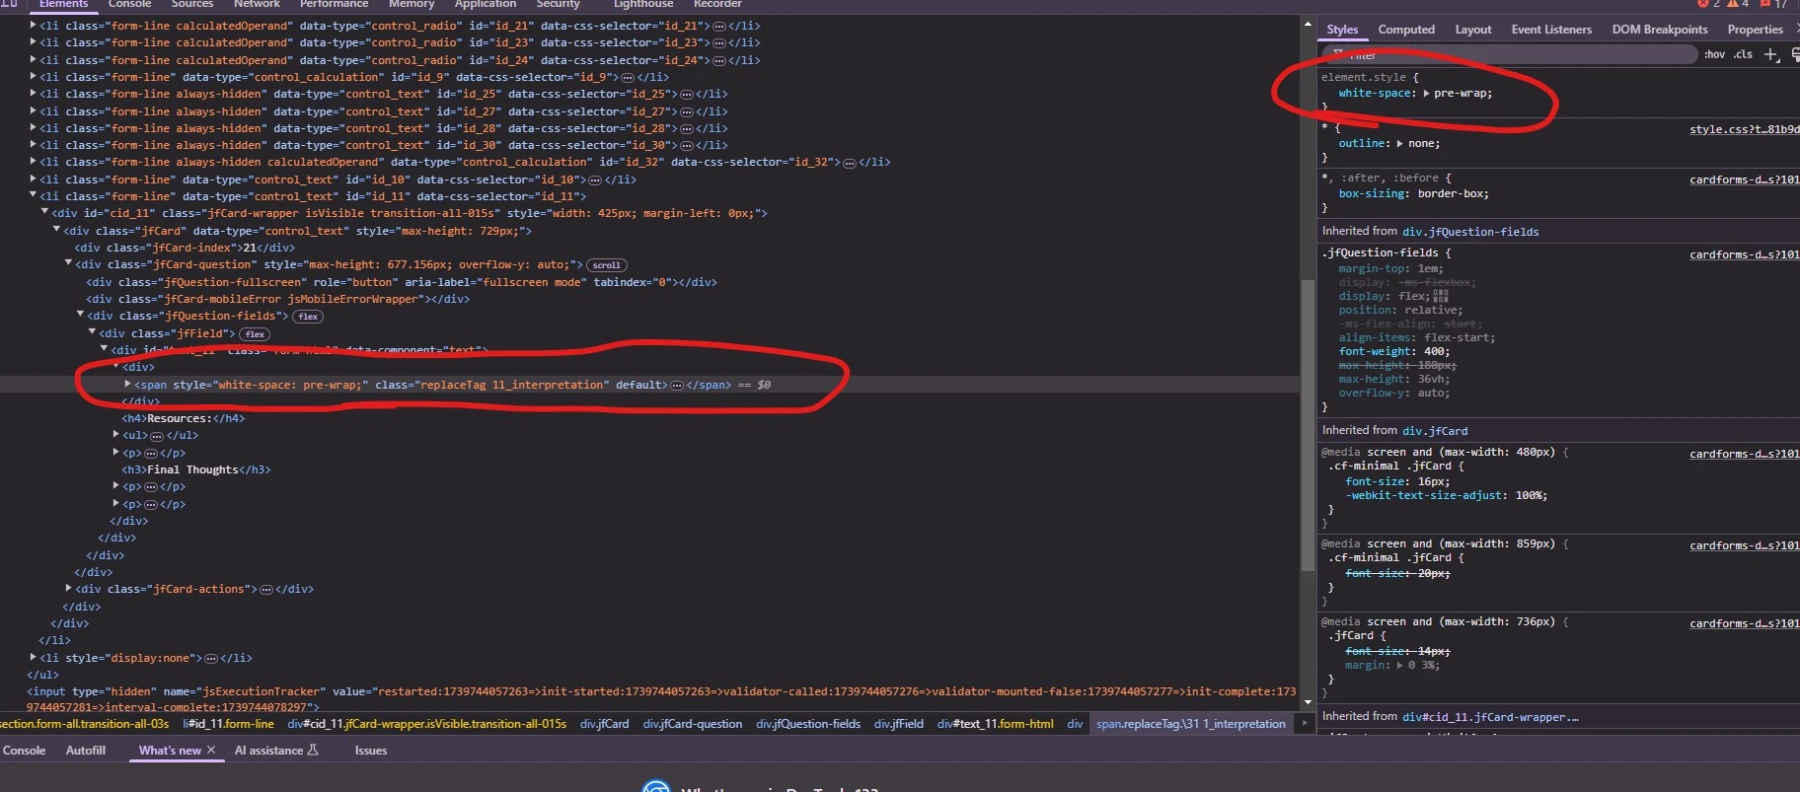The height and width of the screenshot is (792, 1800).
Task: Switch to the Layout tab
Action: click(x=1473, y=30)
